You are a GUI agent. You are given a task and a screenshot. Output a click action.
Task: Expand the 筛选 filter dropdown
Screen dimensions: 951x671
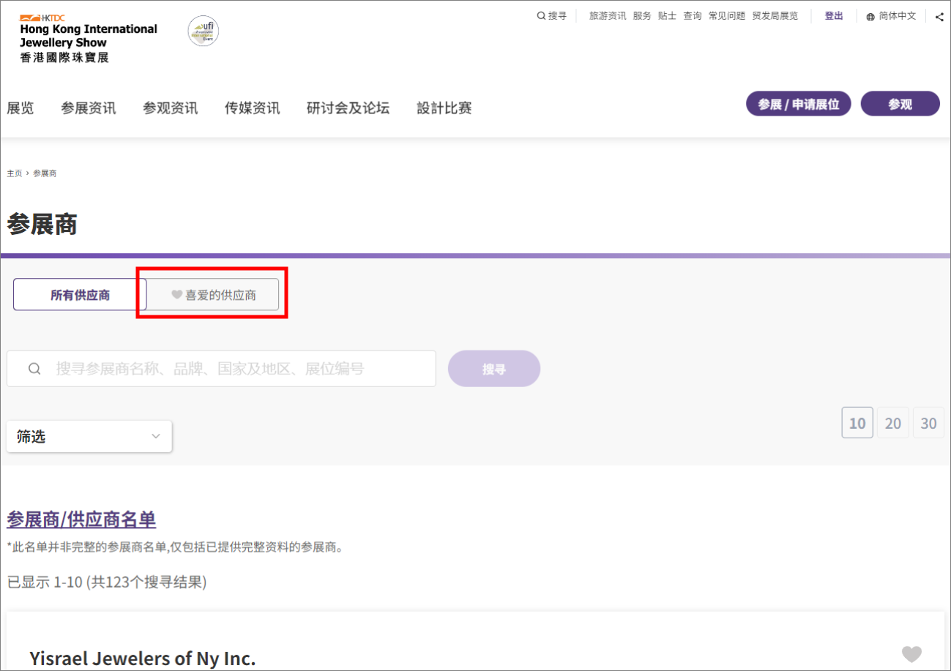click(x=89, y=436)
